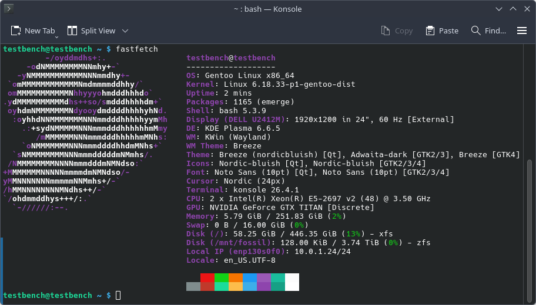Click the Memory '5.79 GiB / 251.83 GiB' text
The height and width of the screenshot is (305, 536).
[x=273, y=216]
